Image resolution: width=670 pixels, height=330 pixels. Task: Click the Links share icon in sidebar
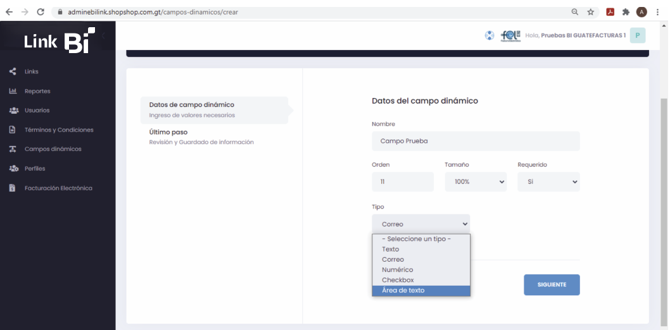13,71
